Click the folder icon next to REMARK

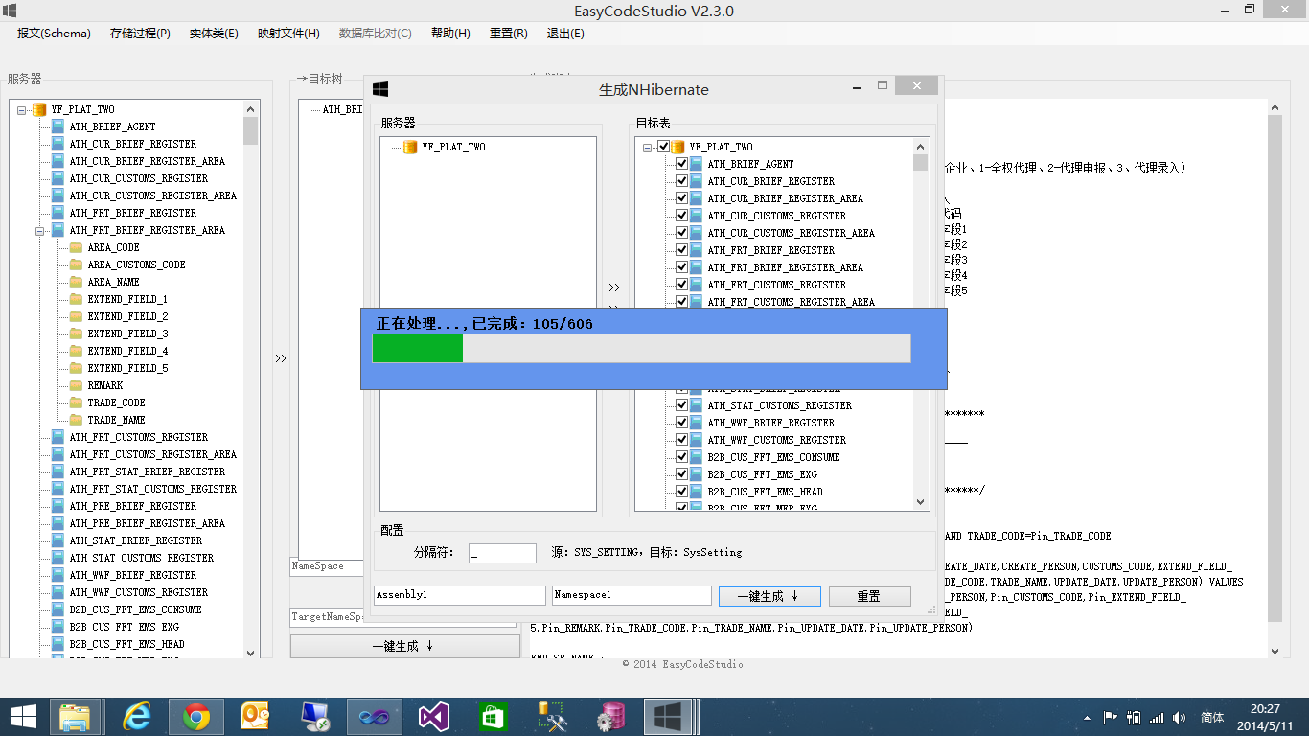pos(77,385)
